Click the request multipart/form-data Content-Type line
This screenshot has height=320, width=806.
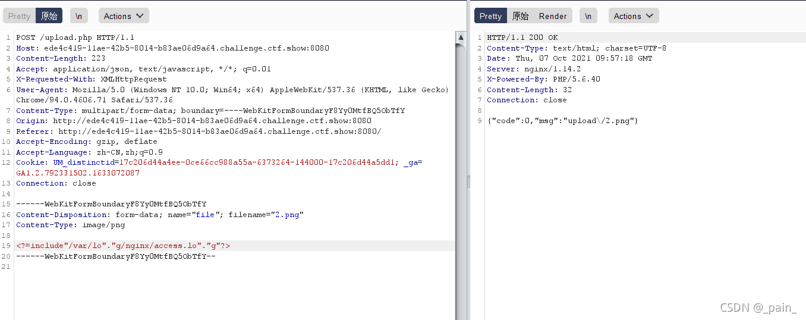tap(210, 111)
